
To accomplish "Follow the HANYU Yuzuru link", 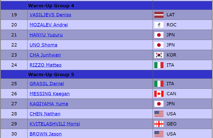I will click(x=46, y=35).
